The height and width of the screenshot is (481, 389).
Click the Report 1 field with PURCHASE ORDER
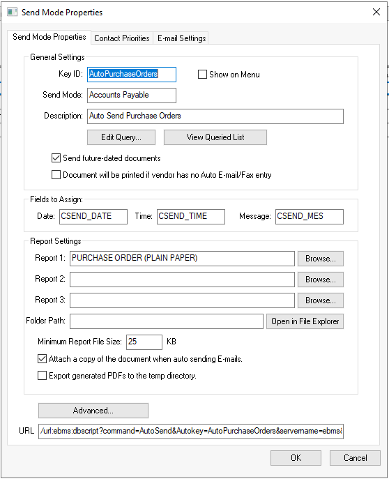182,259
